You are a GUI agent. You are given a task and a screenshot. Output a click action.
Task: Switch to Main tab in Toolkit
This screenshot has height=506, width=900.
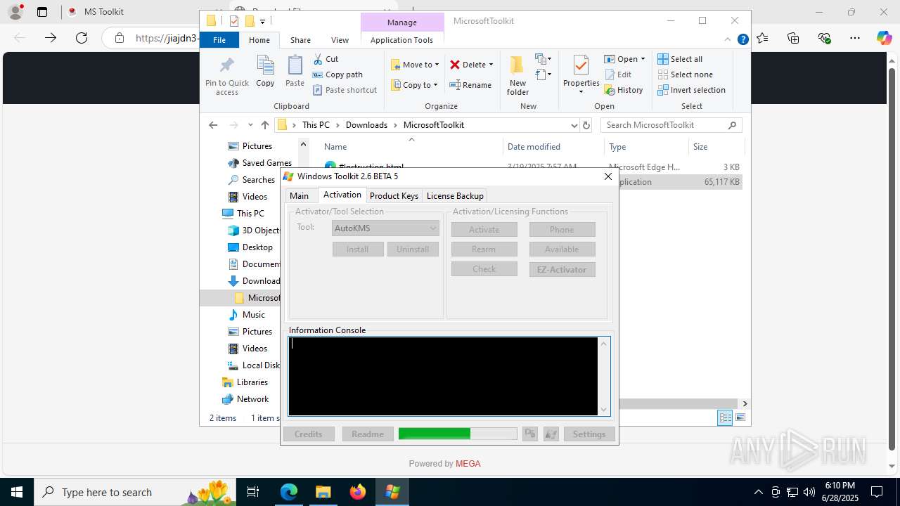(299, 196)
